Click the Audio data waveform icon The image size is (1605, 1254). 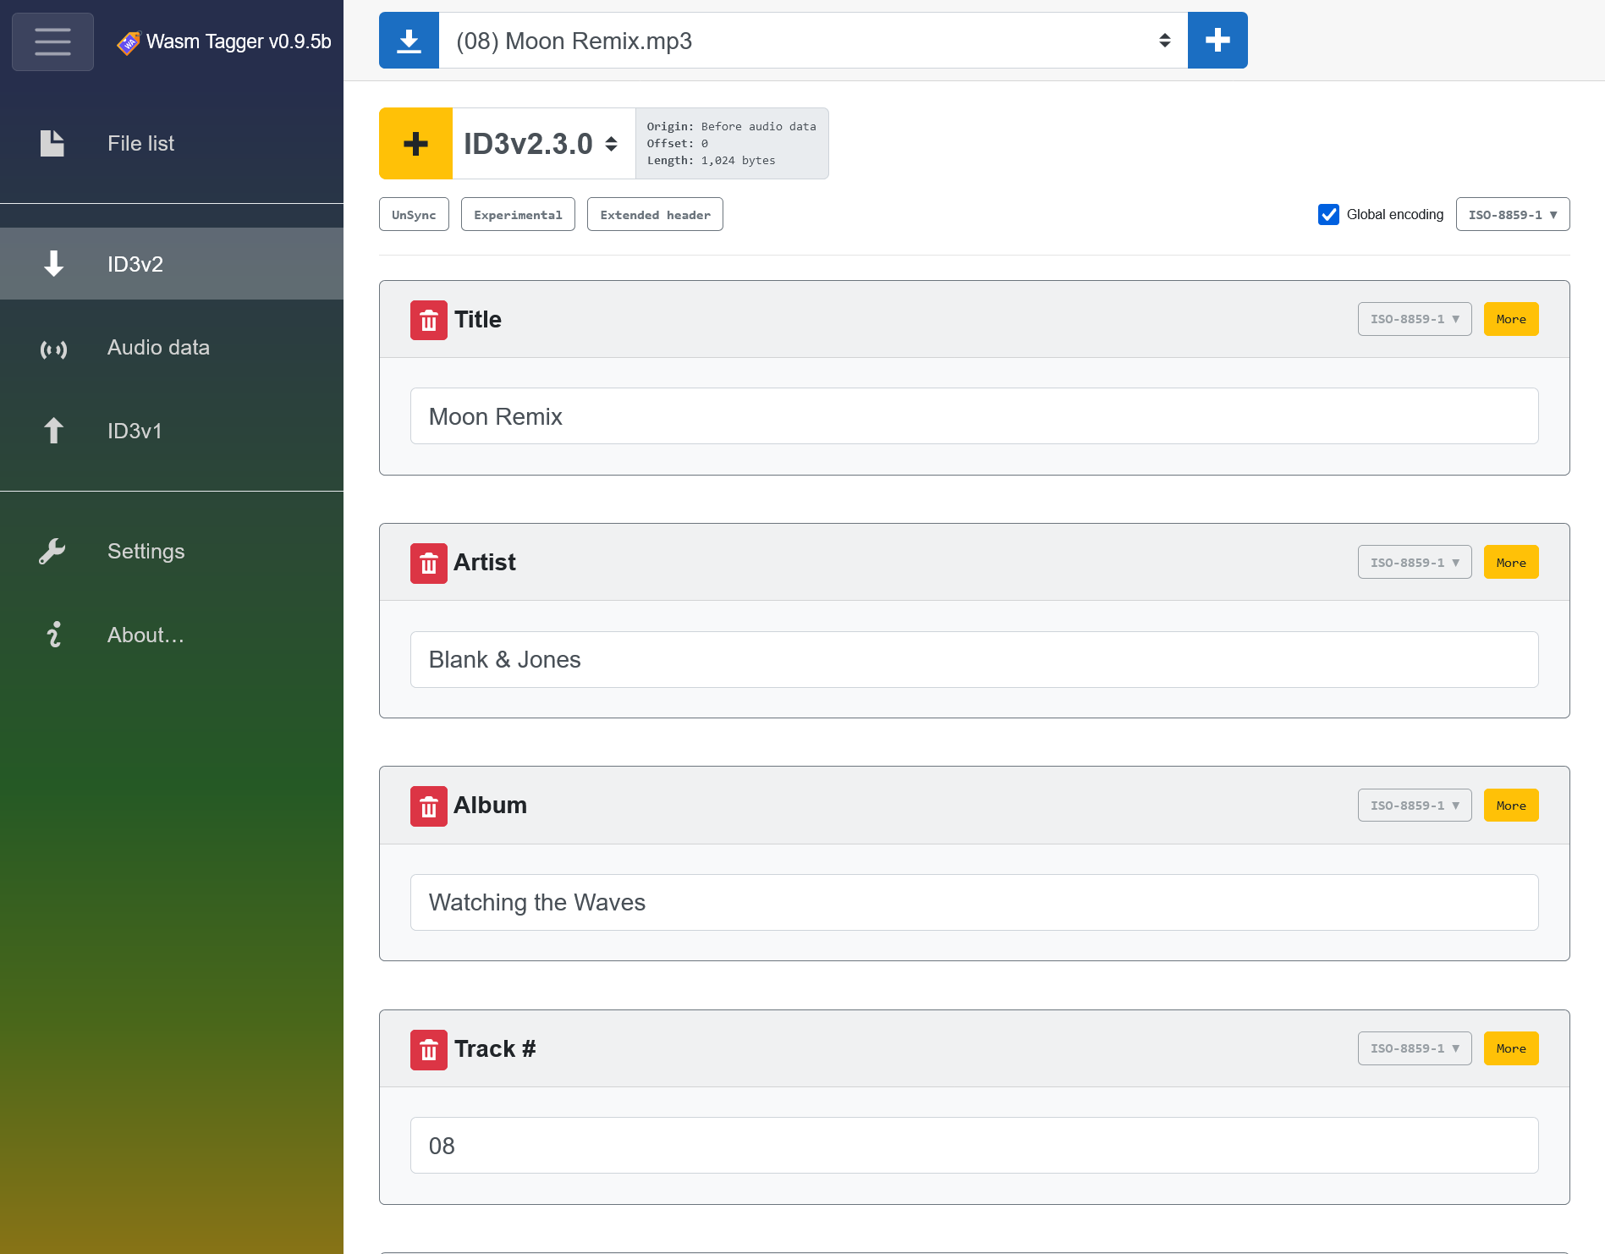[53, 349]
